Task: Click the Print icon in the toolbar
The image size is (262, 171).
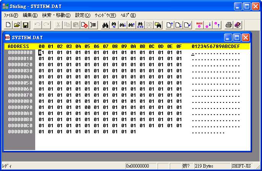Action: tap(229, 25)
